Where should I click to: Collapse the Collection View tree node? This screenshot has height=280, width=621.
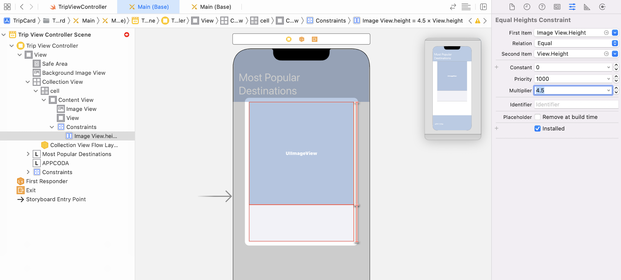[x=28, y=82]
